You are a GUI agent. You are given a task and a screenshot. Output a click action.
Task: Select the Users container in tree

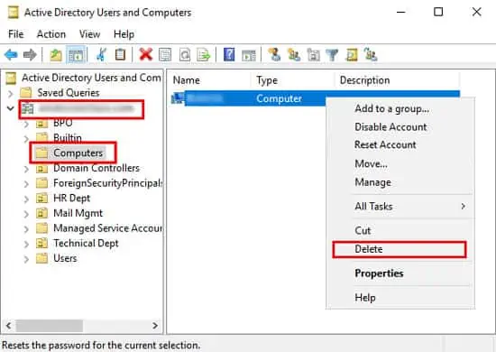(x=65, y=258)
